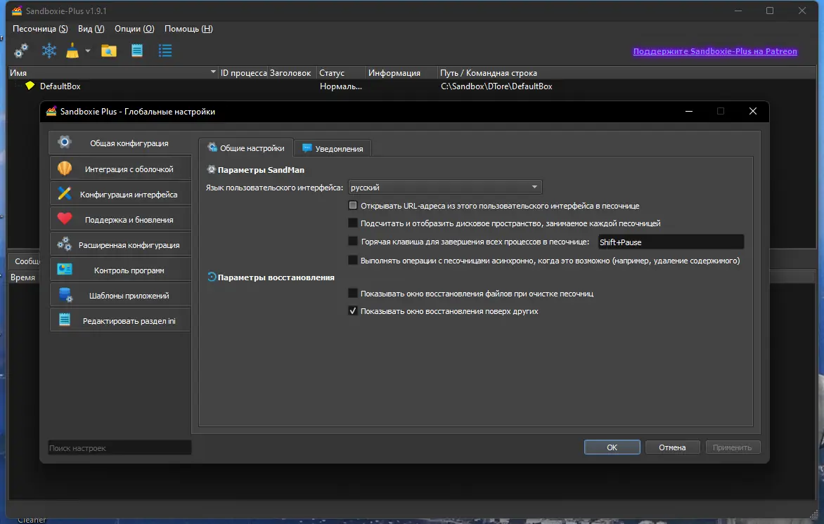Close the global settings dialog

point(752,111)
